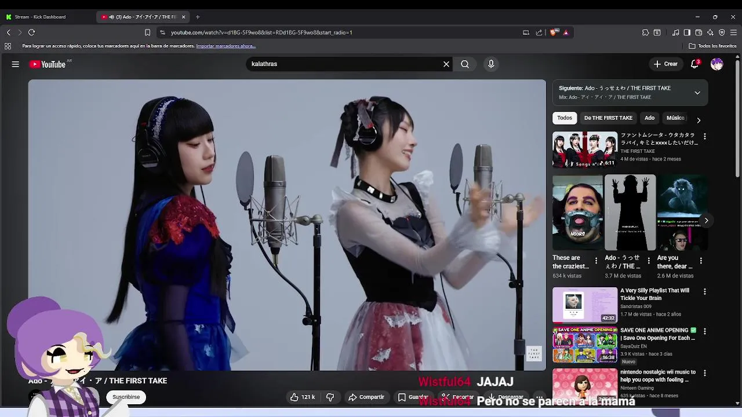Open Leo AI sparkle icon
Viewport: 742px width, 417px height.
tap(710, 32)
